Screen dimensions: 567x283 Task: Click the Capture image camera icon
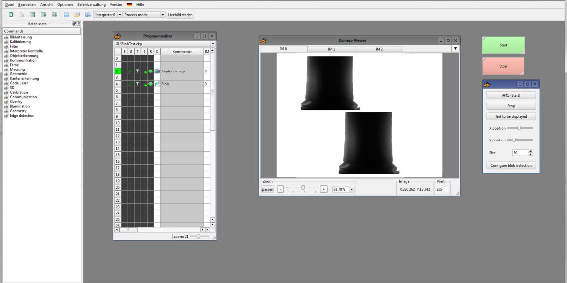click(x=157, y=71)
